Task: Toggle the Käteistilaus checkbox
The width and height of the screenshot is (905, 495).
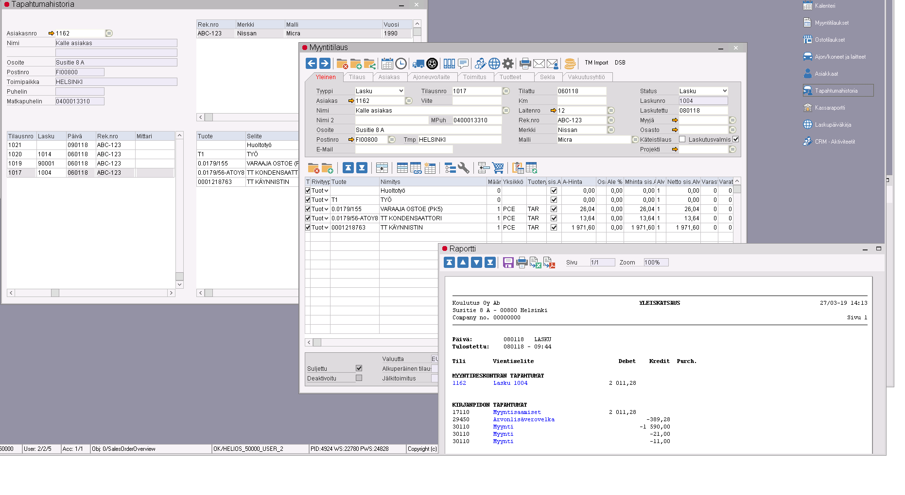Action: [682, 139]
